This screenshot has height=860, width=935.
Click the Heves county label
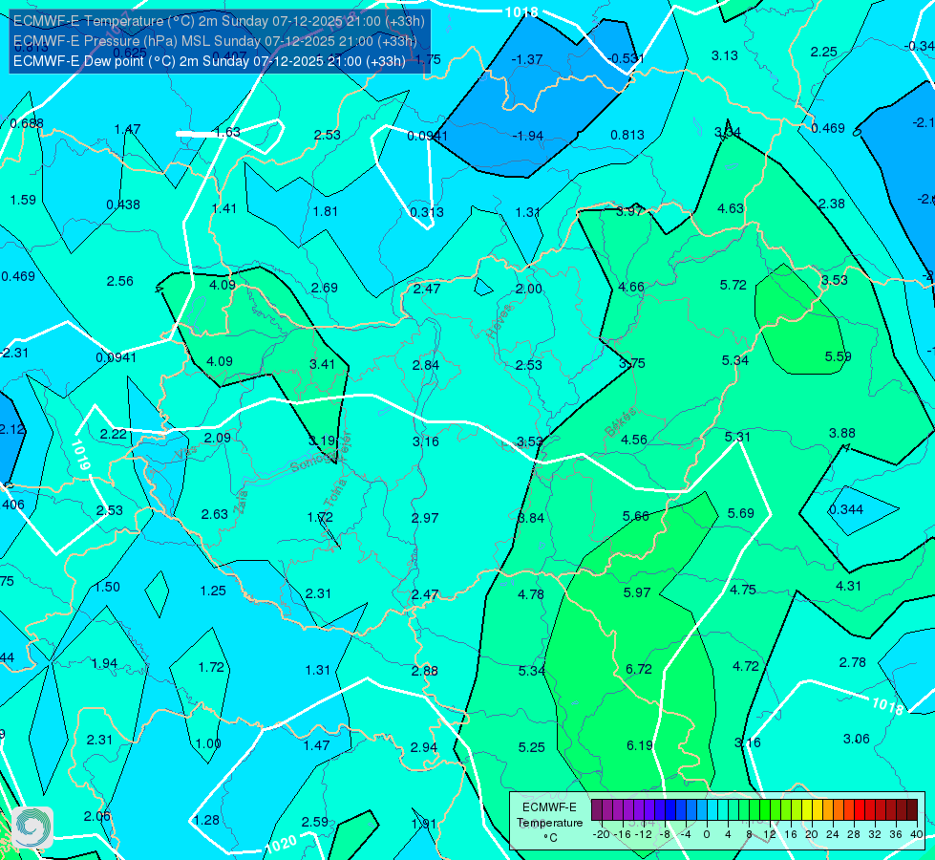pyautogui.click(x=499, y=322)
